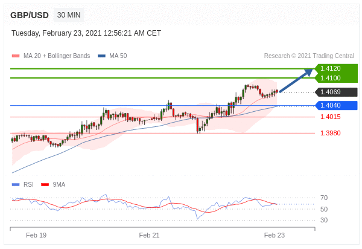This screenshot has height=249, width=362.
Task: Click the dark 1.4069 current price tag
Action: click(x=331, y=92)
